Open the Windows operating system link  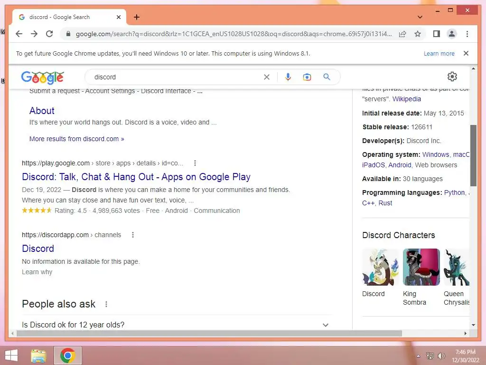(x=436, y=154)
